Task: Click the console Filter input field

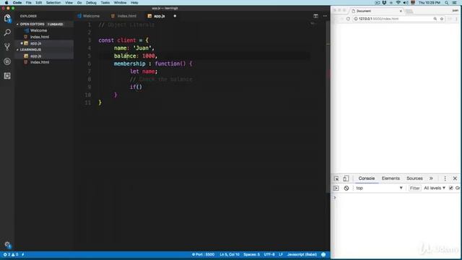Action: pos(414,188)
